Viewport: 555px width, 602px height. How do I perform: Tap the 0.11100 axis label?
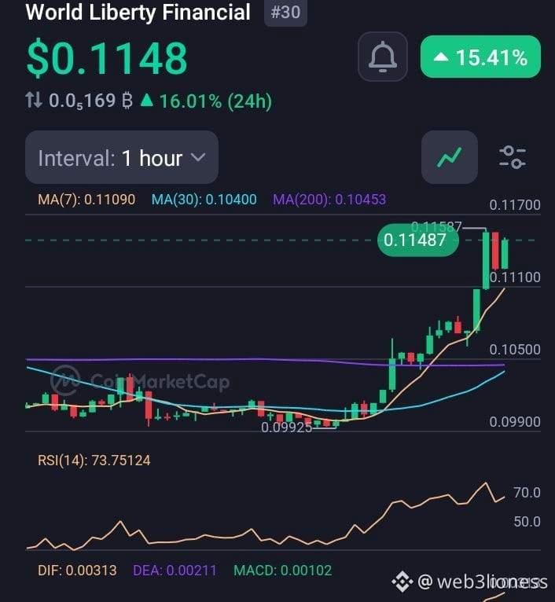515,277
